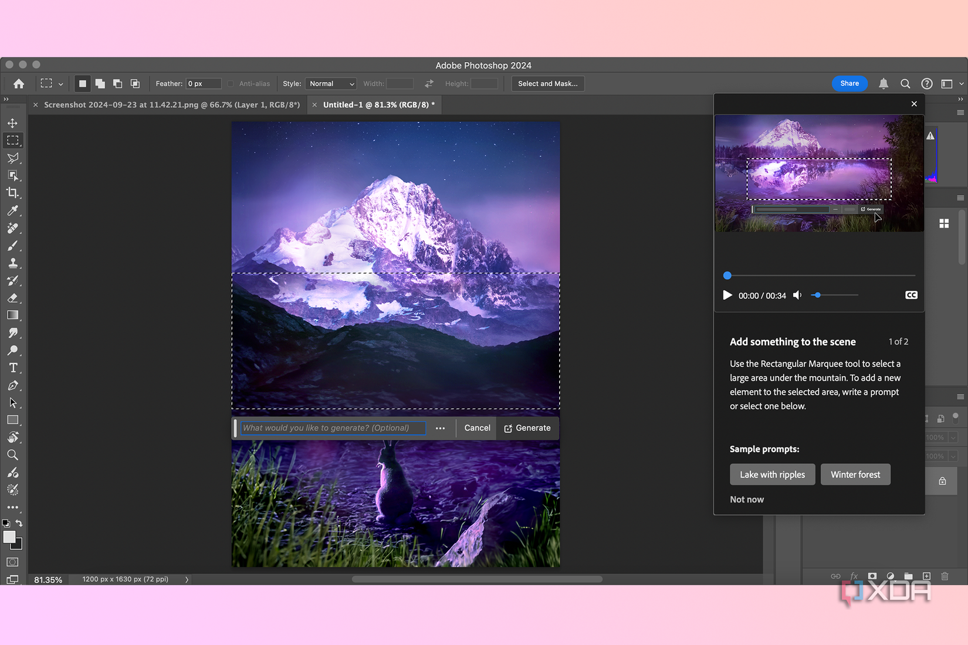Viewport: 968px width, 645px height.
Task: Select the Lasso tool
Action: tap(13, 158)
